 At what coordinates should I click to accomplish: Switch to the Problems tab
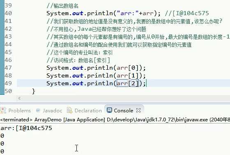pyautogui.click(x=16, y=110)
